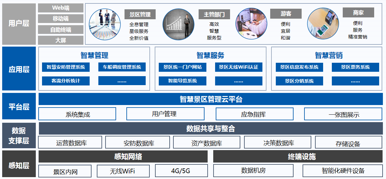The image size is (386, 179).
Task: Click the Web端 label box
Action: pyautogui.click(x=61, y=8)
